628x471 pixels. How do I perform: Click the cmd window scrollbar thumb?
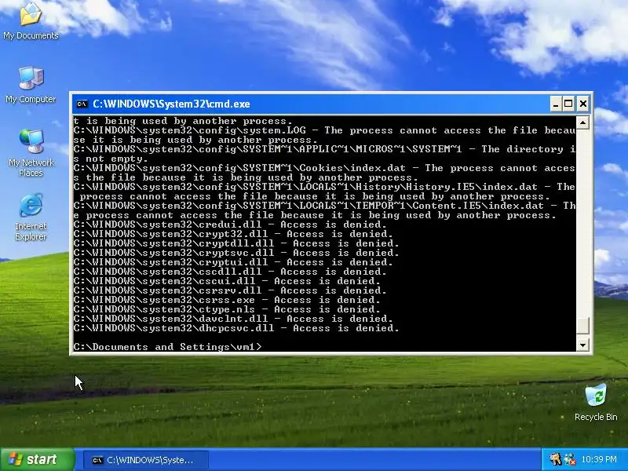coord(582,325)
